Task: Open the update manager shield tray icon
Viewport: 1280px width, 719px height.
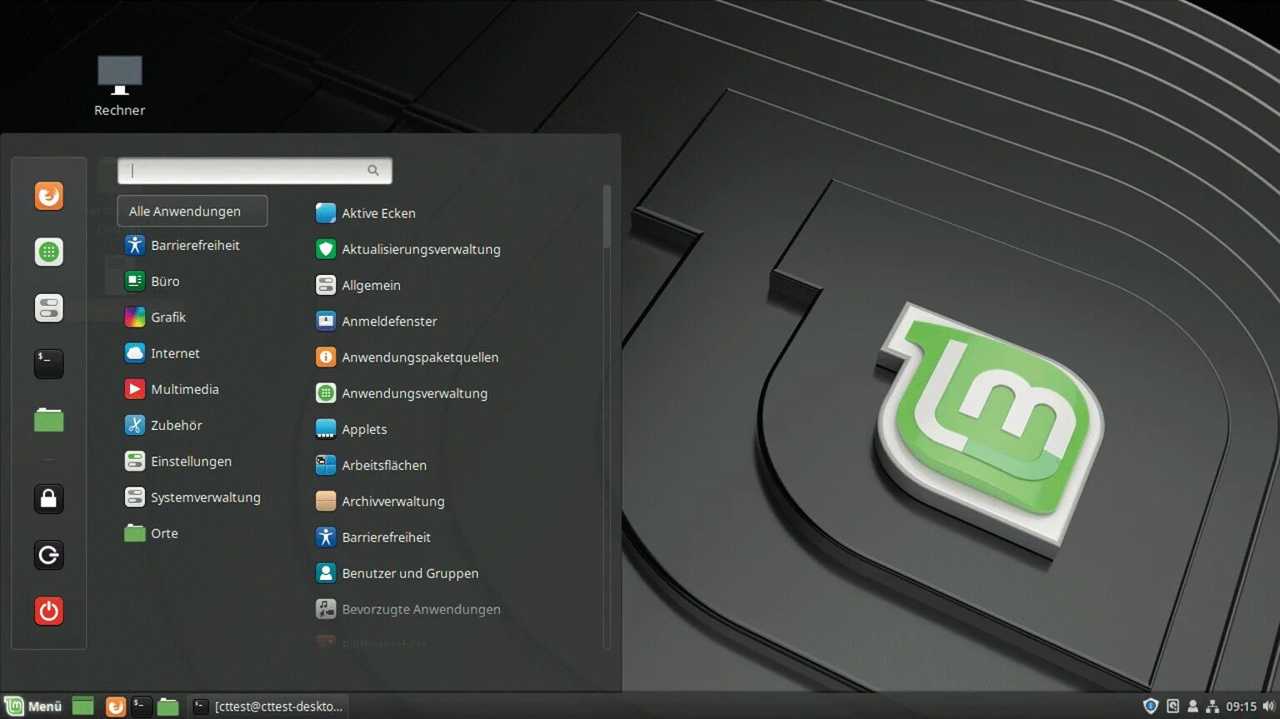Action: pyautogui.click(x=1151, y=707)
